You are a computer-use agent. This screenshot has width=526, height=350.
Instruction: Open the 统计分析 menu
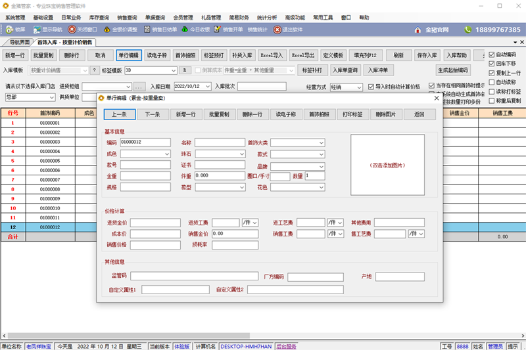click(267, 18)
